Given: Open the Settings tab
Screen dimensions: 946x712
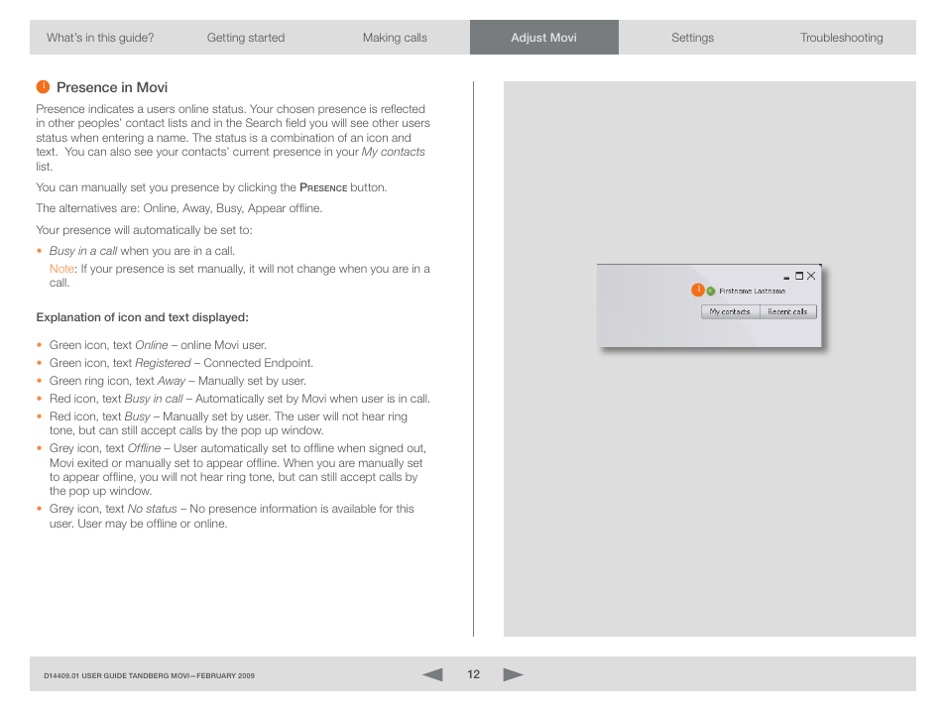Looking at the screenshot, I should [692, 38].
